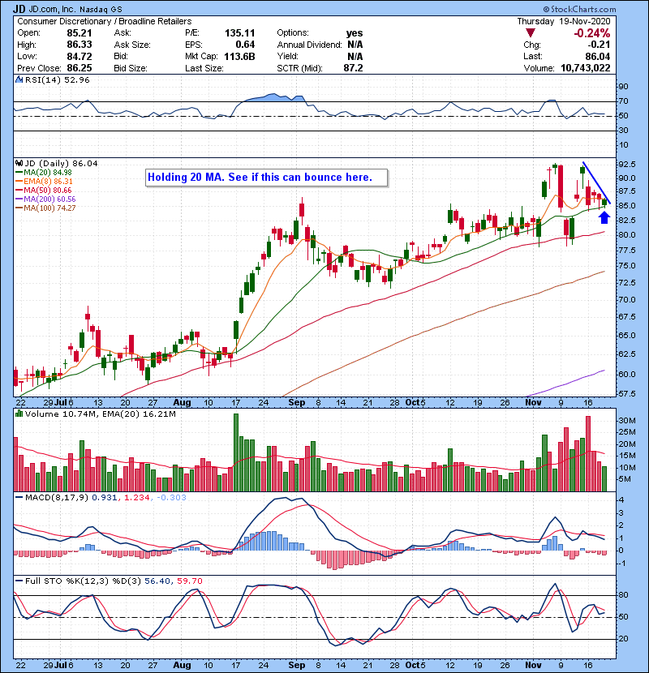Image resolution: width=649 pixels, height=673 pixels.
Task: Click the orange EMA(8) legend line marker
Action: click(x=19, y=182)
